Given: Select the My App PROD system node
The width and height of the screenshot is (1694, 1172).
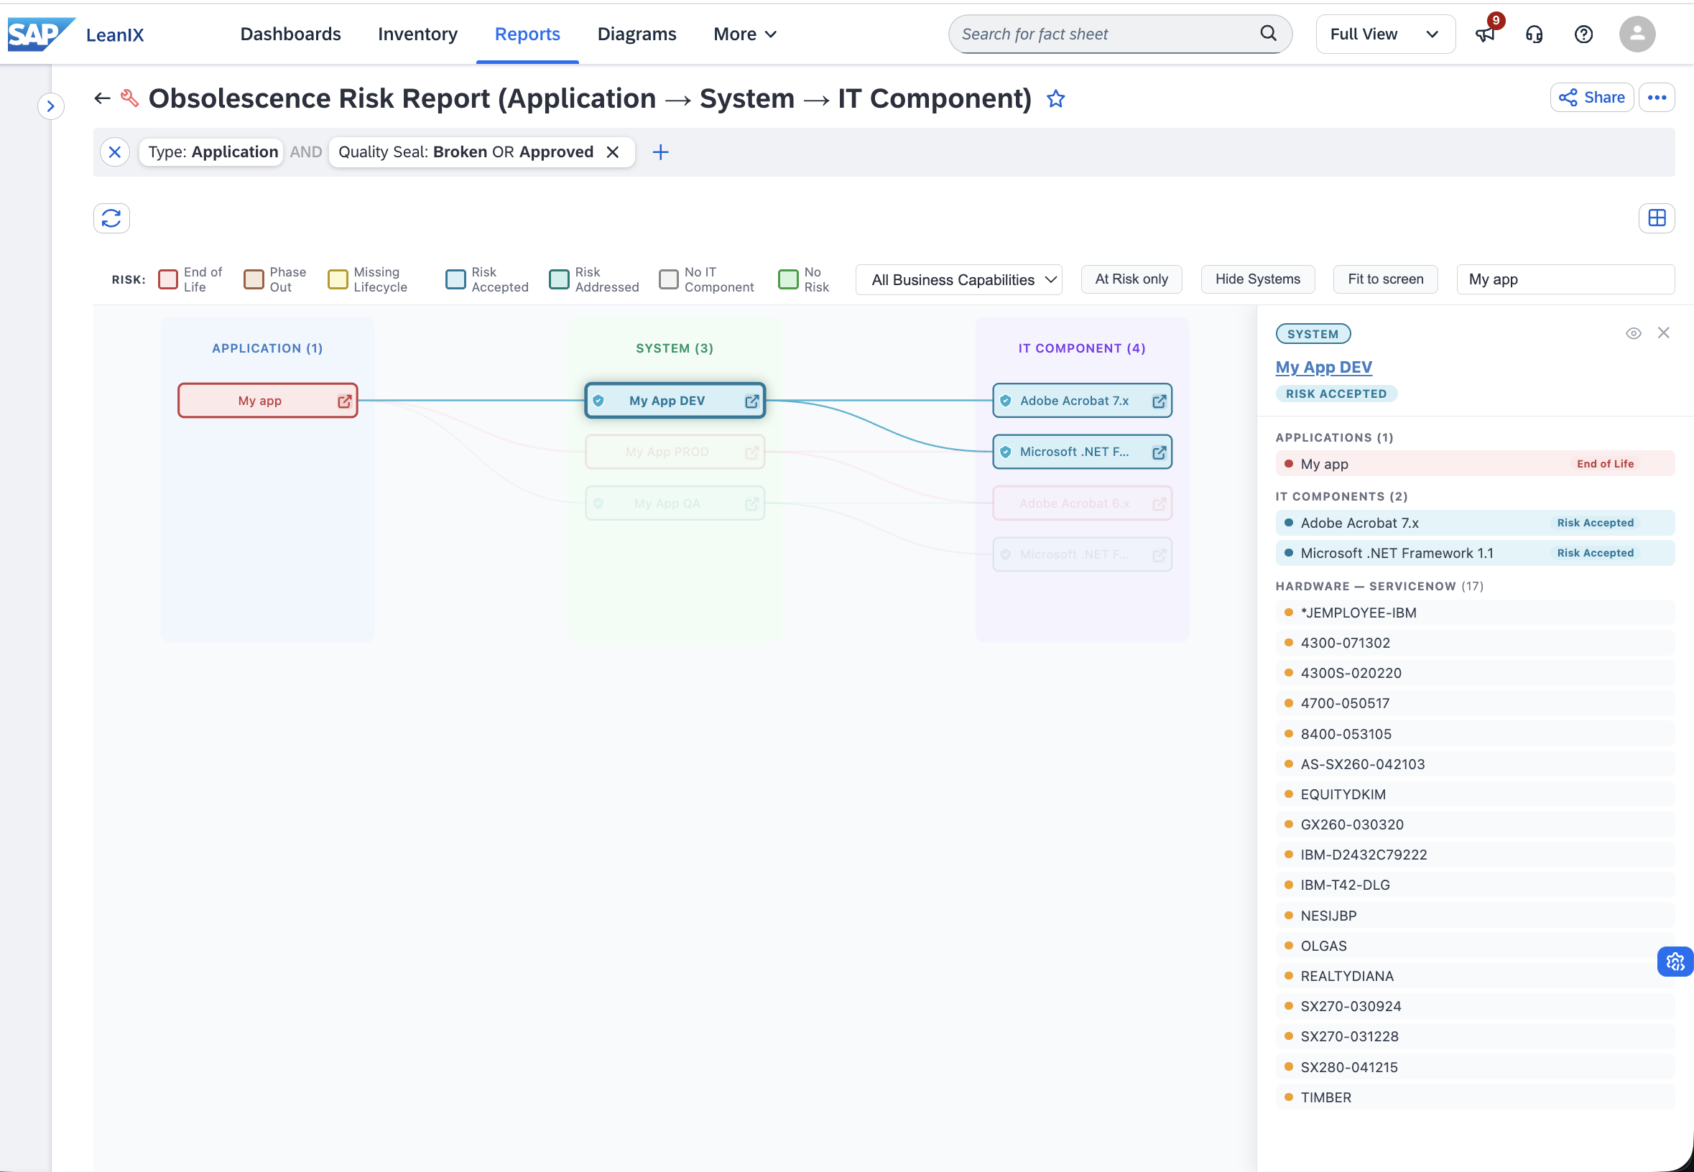Looking at the screenshot, I should pos(675,452).
